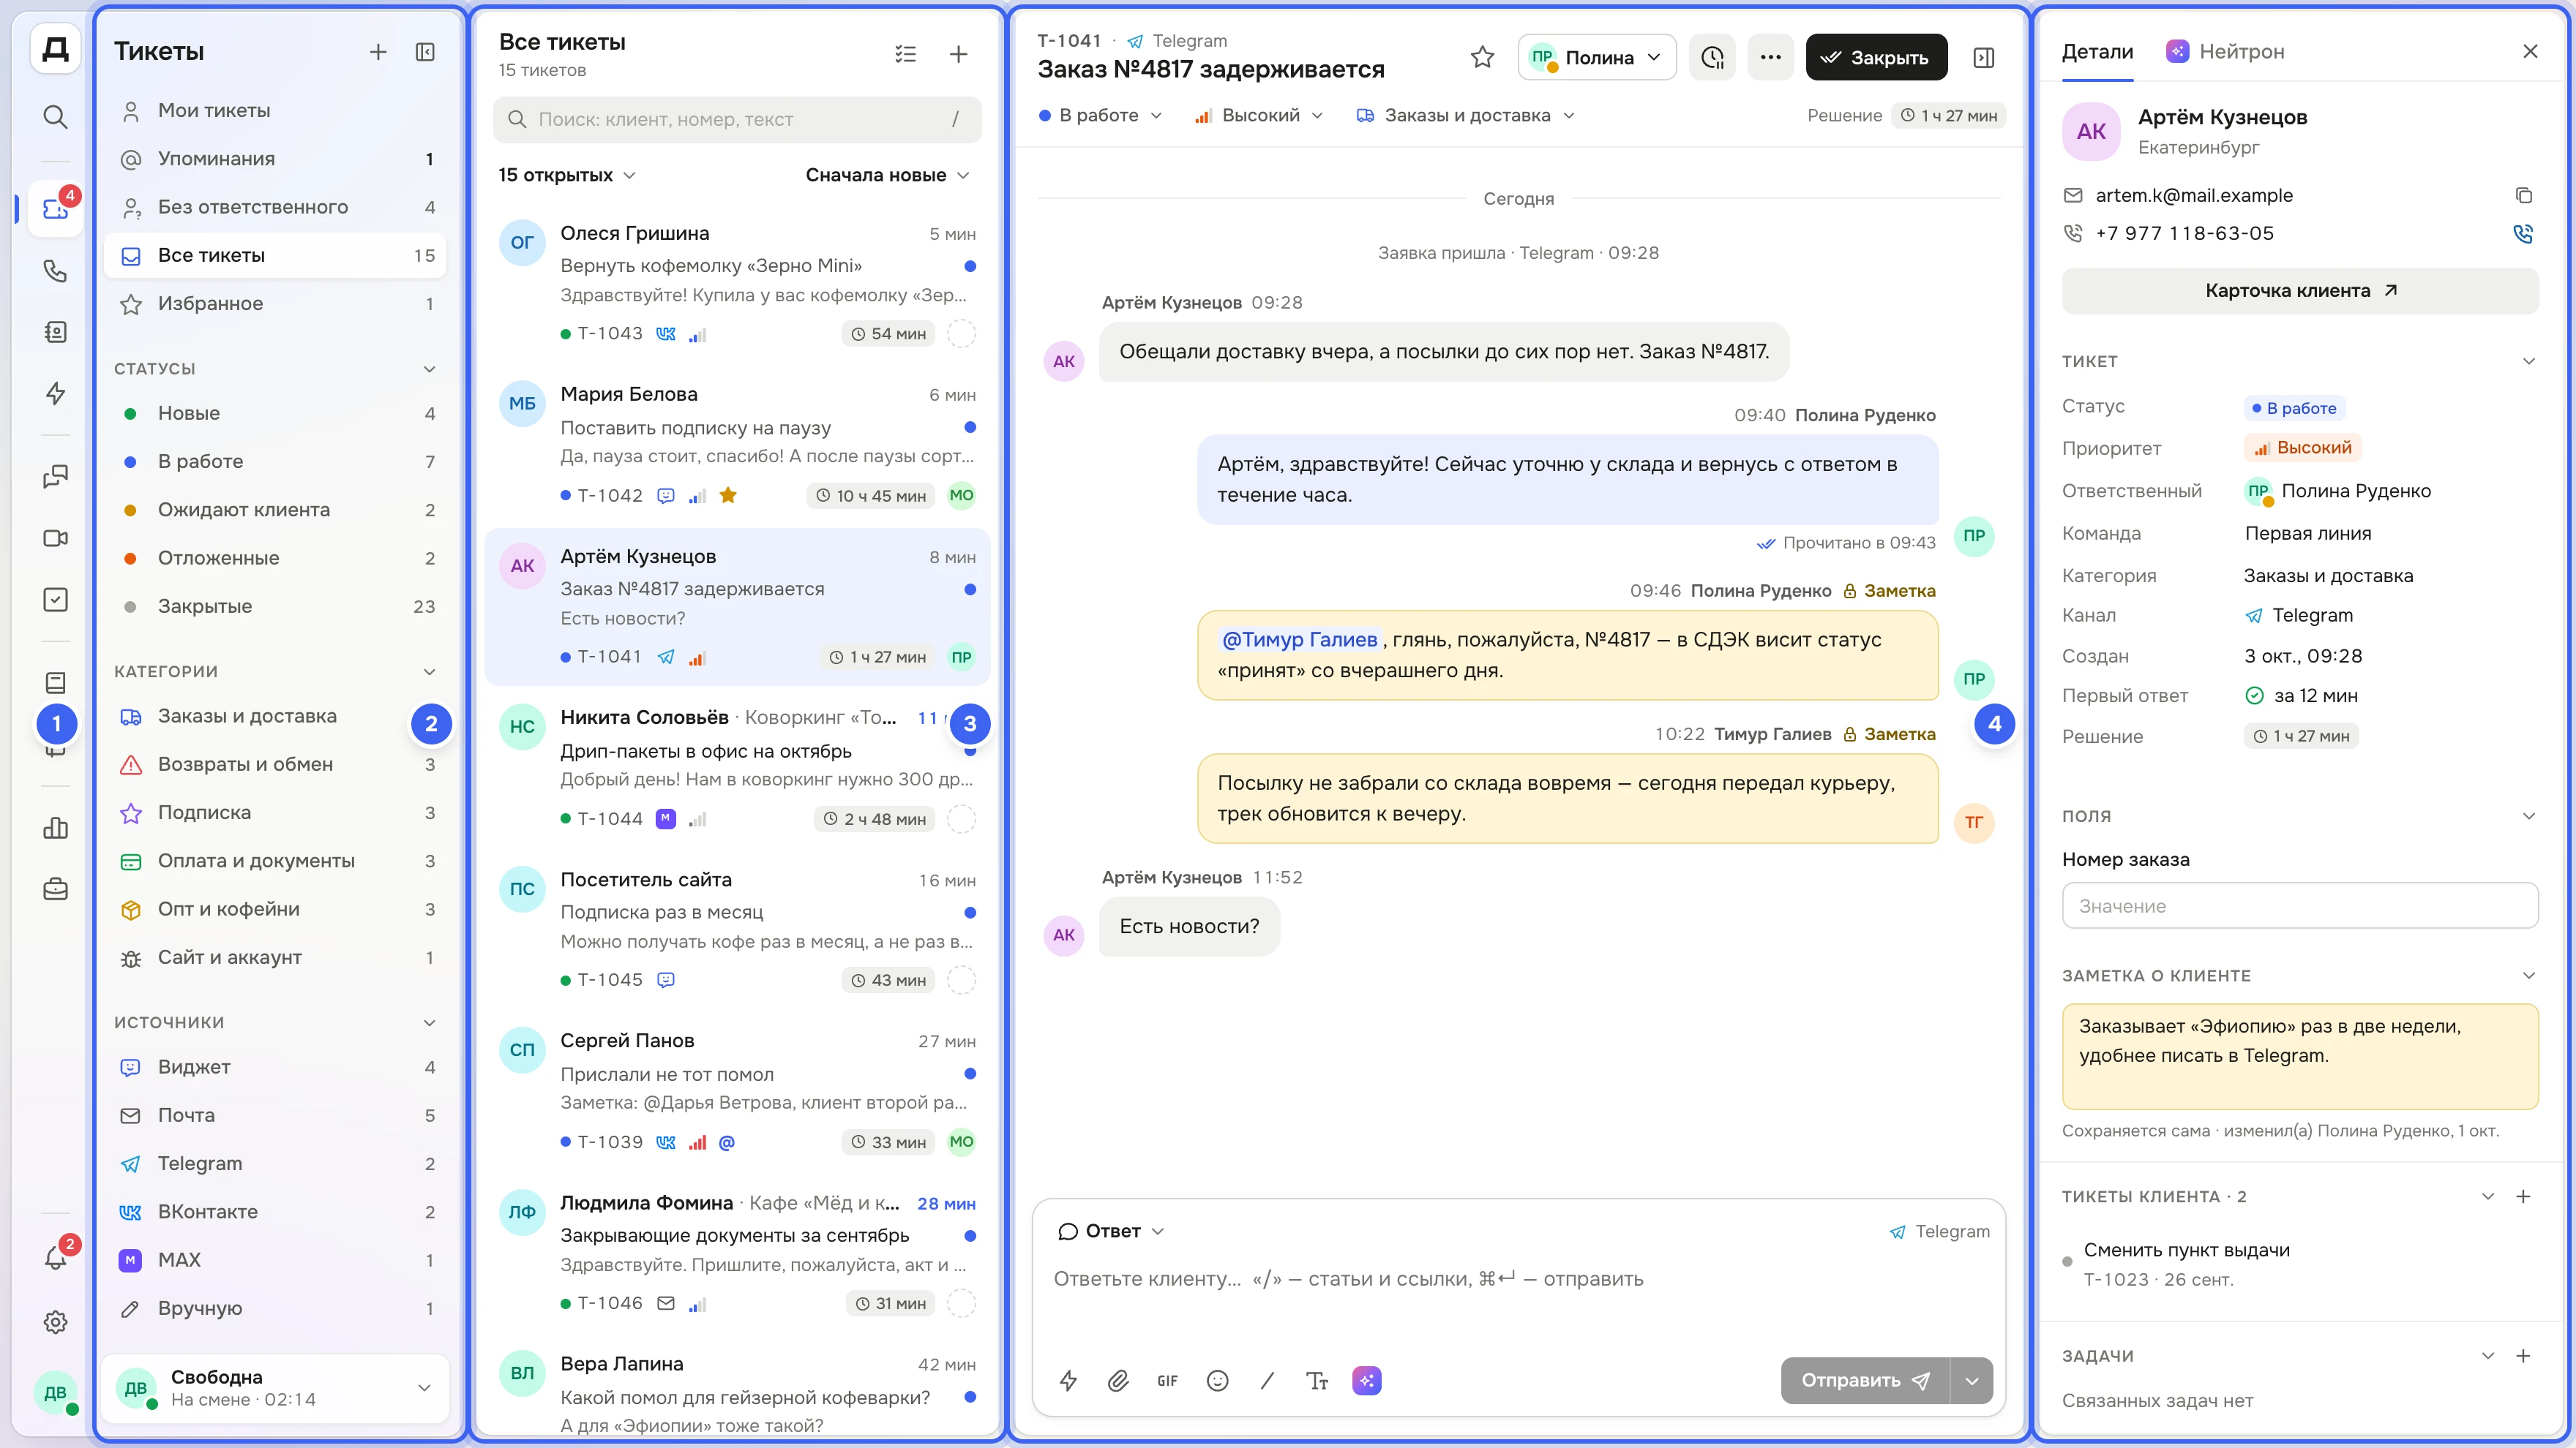Open the В работе status dropdown

1100,116
